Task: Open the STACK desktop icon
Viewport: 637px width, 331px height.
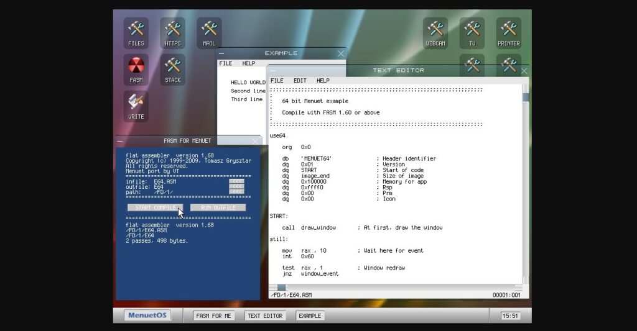Action: (x=172, y=69)
